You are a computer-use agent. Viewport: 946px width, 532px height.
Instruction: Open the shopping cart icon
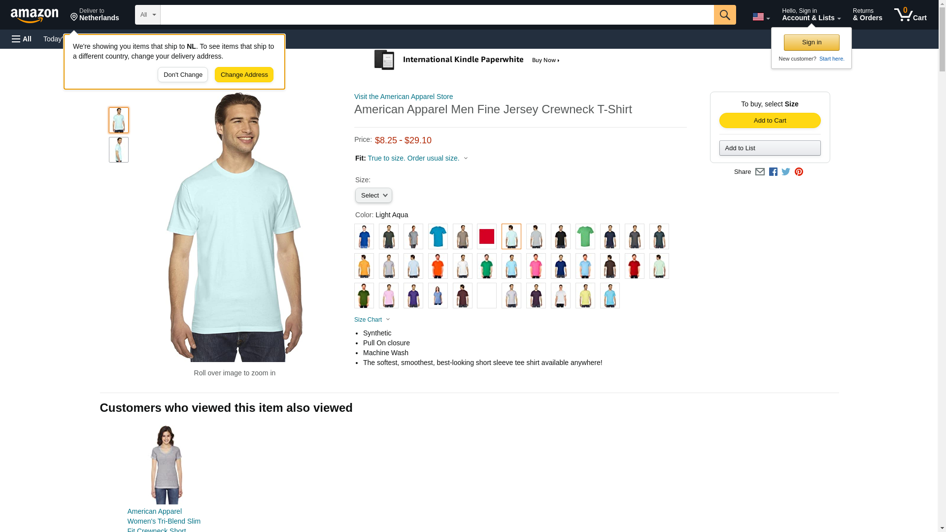pos(910,15)
